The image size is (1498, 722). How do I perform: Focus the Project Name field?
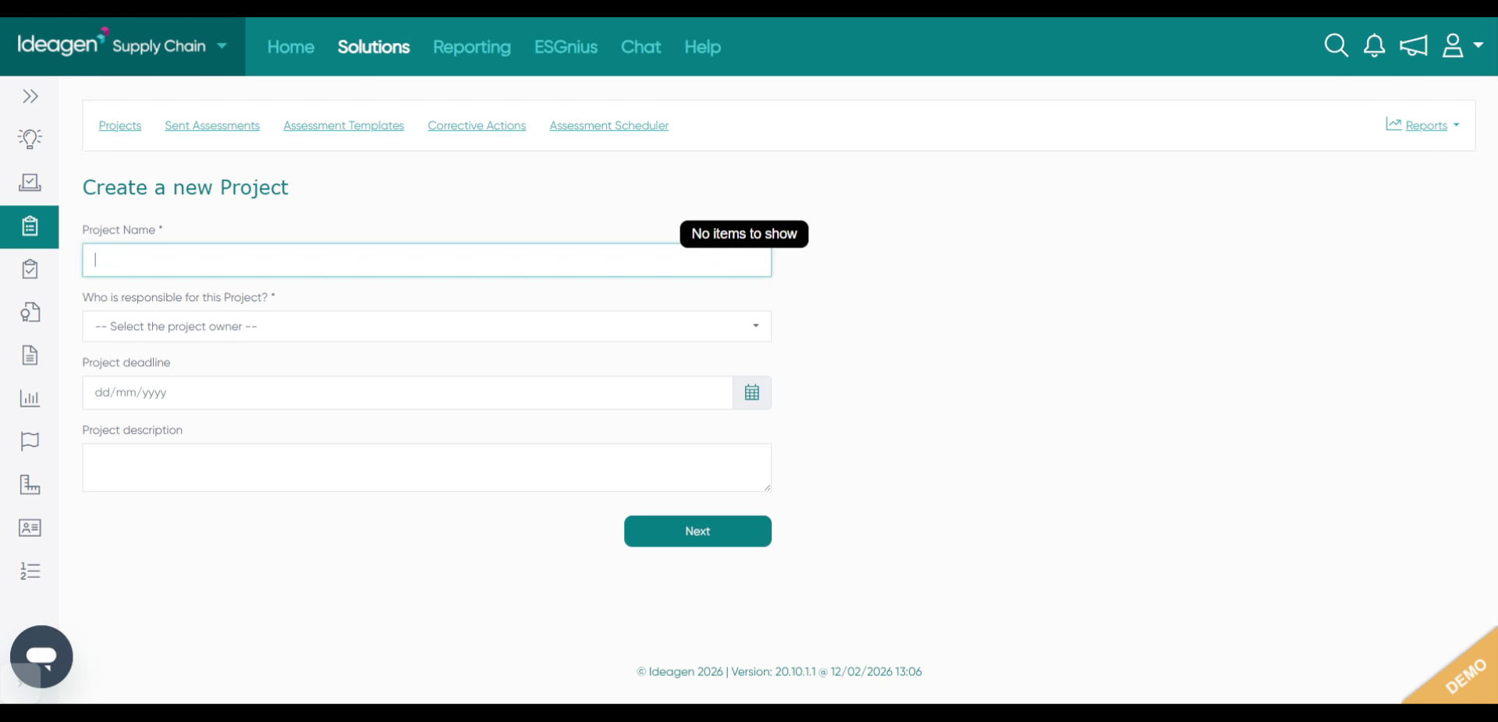pos(427,260)
